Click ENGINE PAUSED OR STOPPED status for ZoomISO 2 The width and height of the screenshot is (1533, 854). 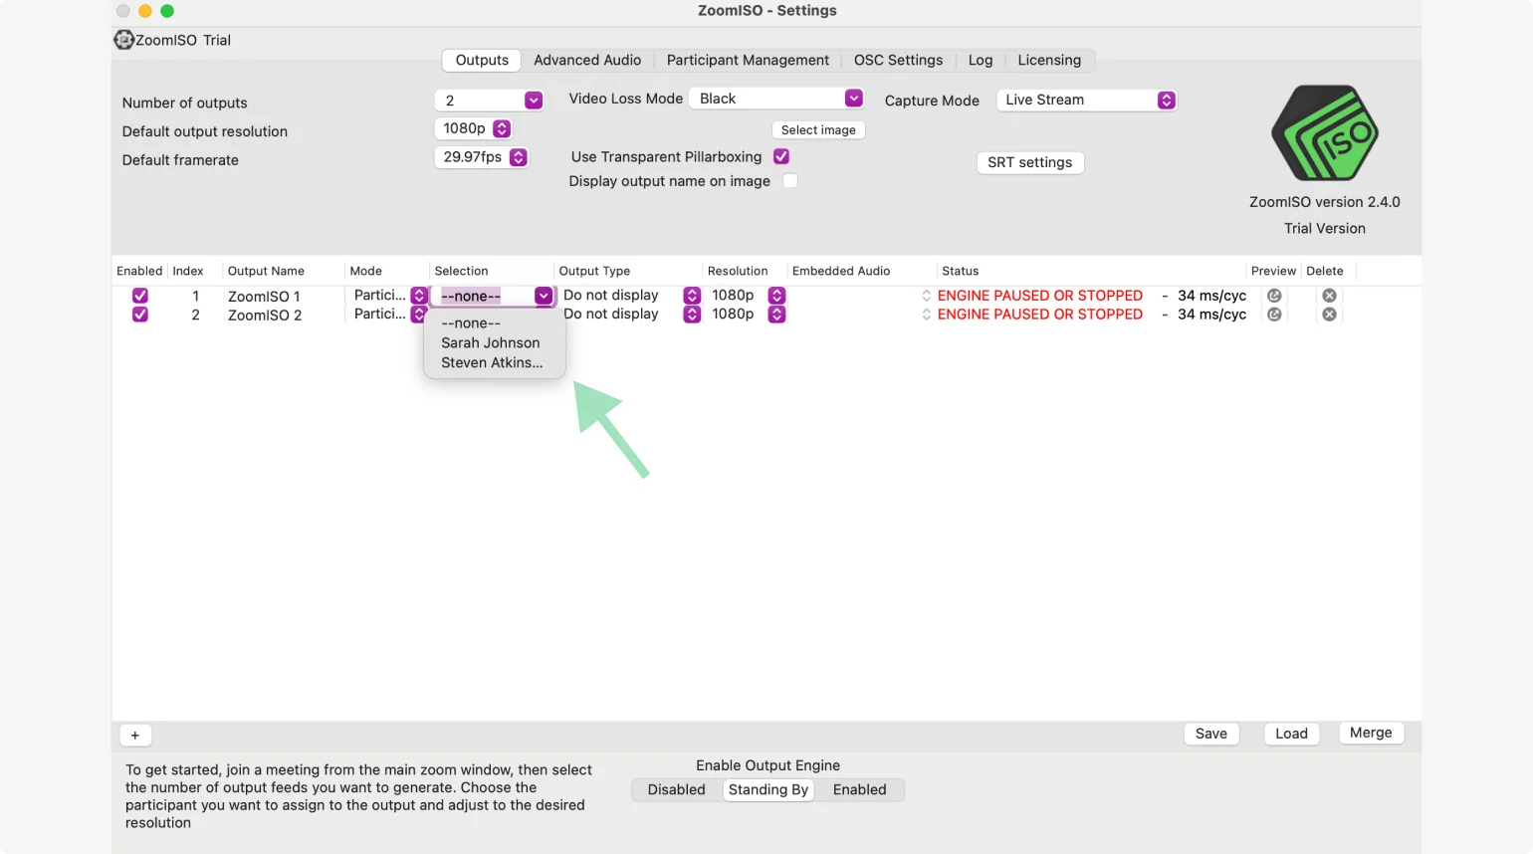pos(1040,315)
